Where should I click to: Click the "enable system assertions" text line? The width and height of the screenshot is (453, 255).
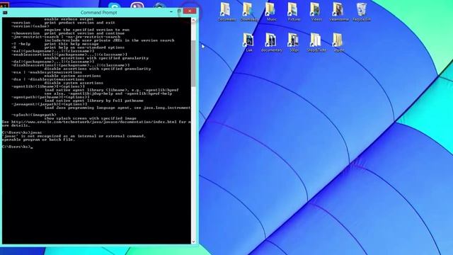[x=72, y=76]
